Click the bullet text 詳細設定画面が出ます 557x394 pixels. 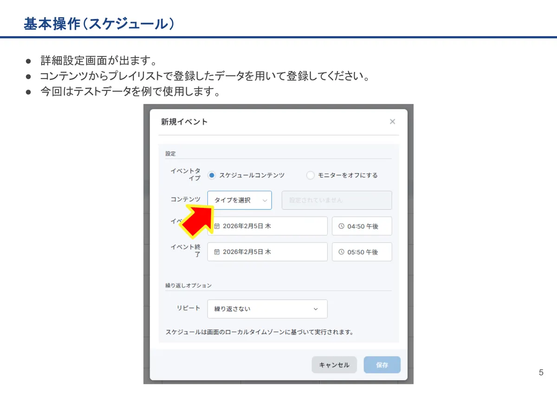[98, 61]
